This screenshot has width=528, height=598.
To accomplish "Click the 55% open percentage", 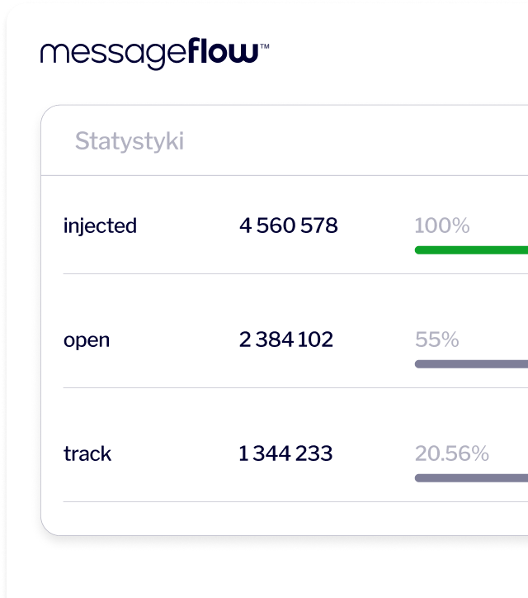I will pos(436,339).
